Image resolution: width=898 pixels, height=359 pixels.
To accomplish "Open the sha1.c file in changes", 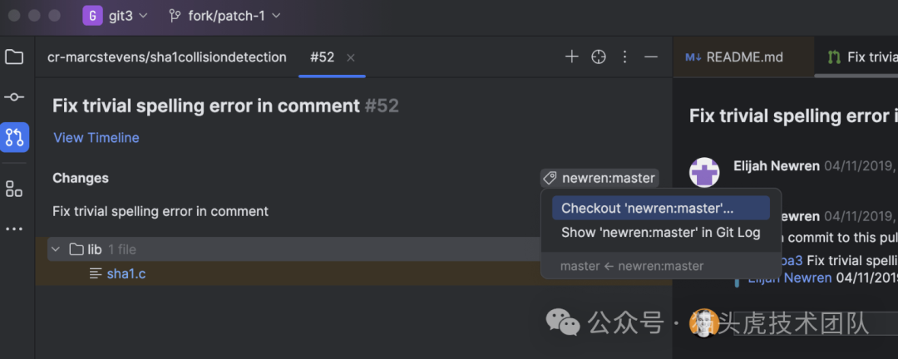I will click(126, 273).
